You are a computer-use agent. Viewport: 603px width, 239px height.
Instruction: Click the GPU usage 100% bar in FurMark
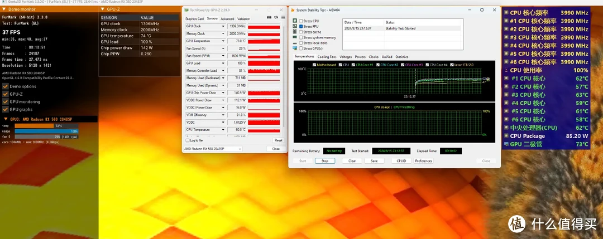[46, 131]
